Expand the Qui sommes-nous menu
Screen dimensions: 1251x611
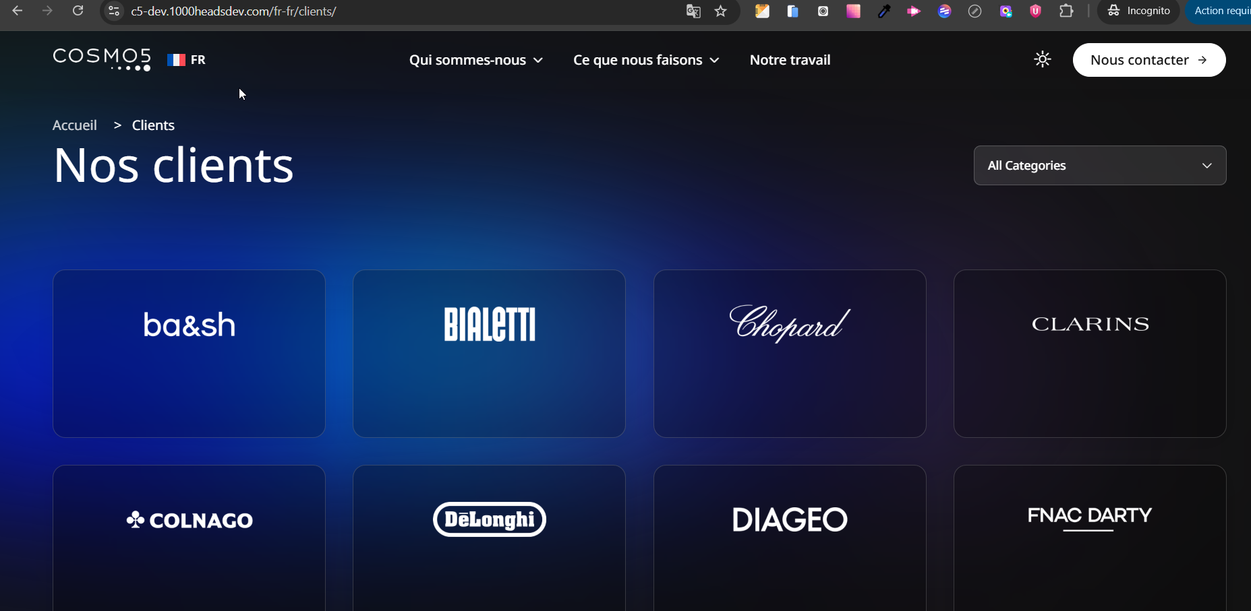(x=476, y=60)
